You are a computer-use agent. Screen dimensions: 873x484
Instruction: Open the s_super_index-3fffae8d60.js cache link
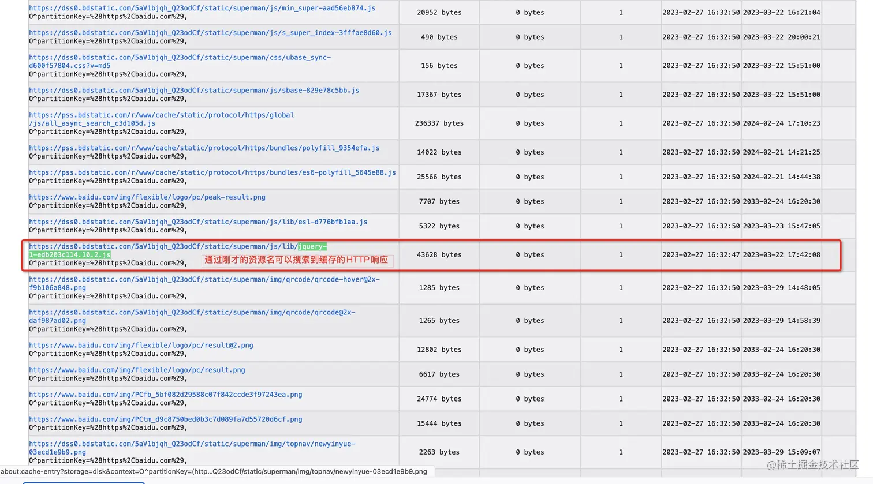(x=210, y=33)
